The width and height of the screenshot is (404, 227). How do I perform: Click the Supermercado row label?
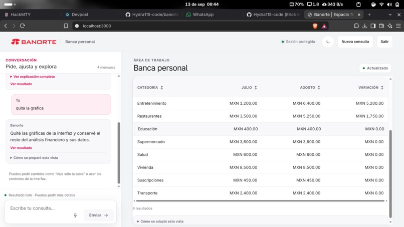151,142
